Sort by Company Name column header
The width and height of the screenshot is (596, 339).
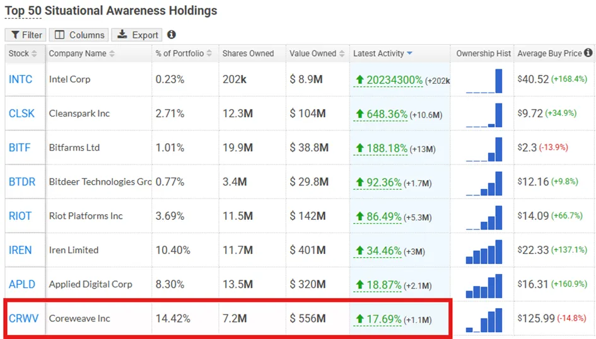tap(81, 54)
